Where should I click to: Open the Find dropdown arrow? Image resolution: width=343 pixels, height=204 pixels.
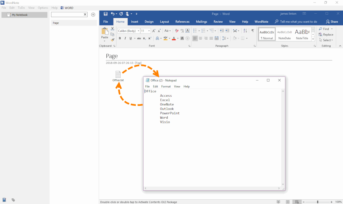click(332, 29)
